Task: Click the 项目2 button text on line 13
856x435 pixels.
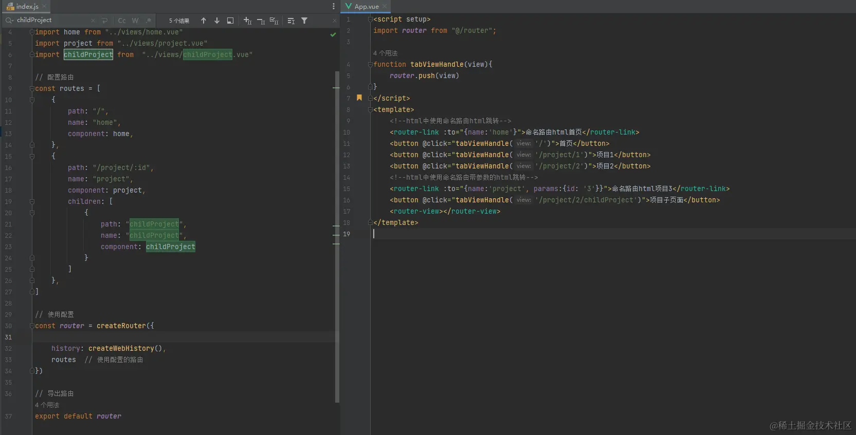Action: pos(605,166)
